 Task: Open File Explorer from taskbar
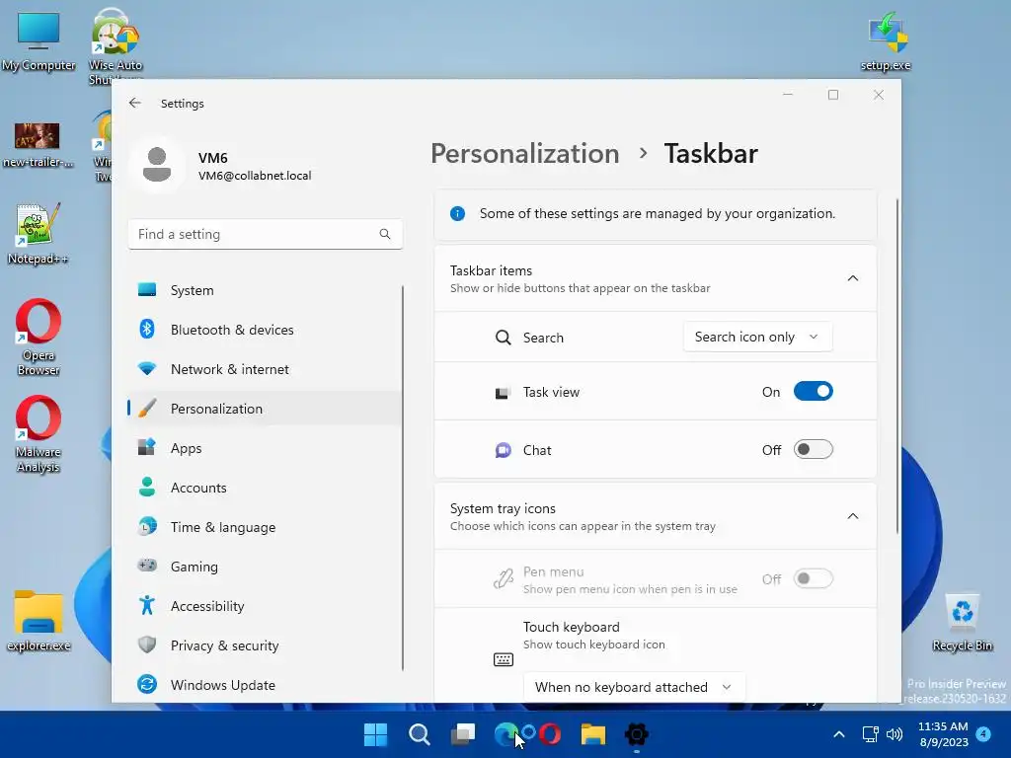click(593, 734)
